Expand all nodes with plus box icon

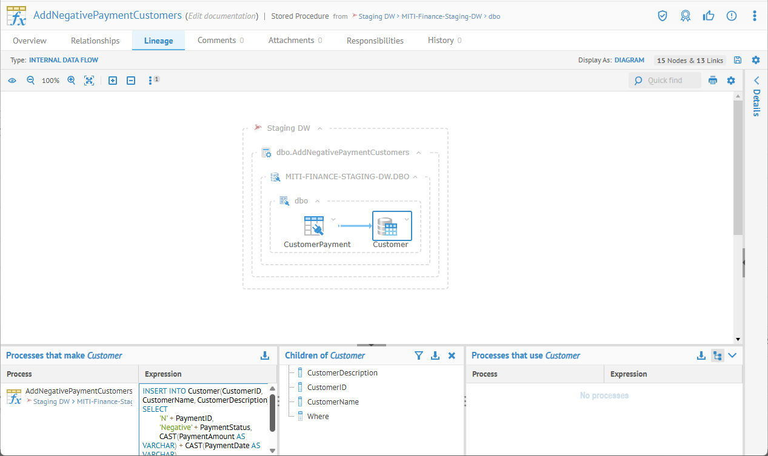(x=112, y=80)
